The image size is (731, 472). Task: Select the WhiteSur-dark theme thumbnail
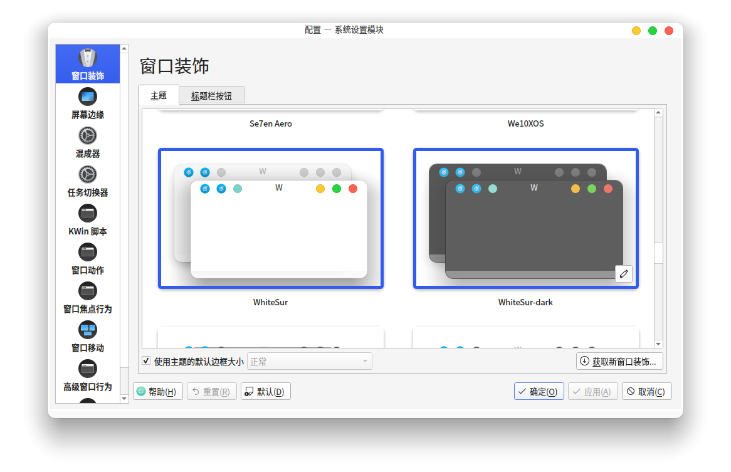(x=525, y=219)
